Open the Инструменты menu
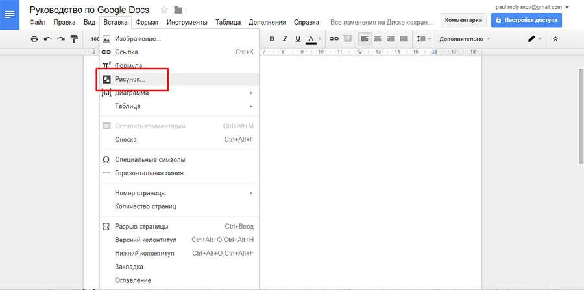 pyautogui.click(x=187, y=22)
